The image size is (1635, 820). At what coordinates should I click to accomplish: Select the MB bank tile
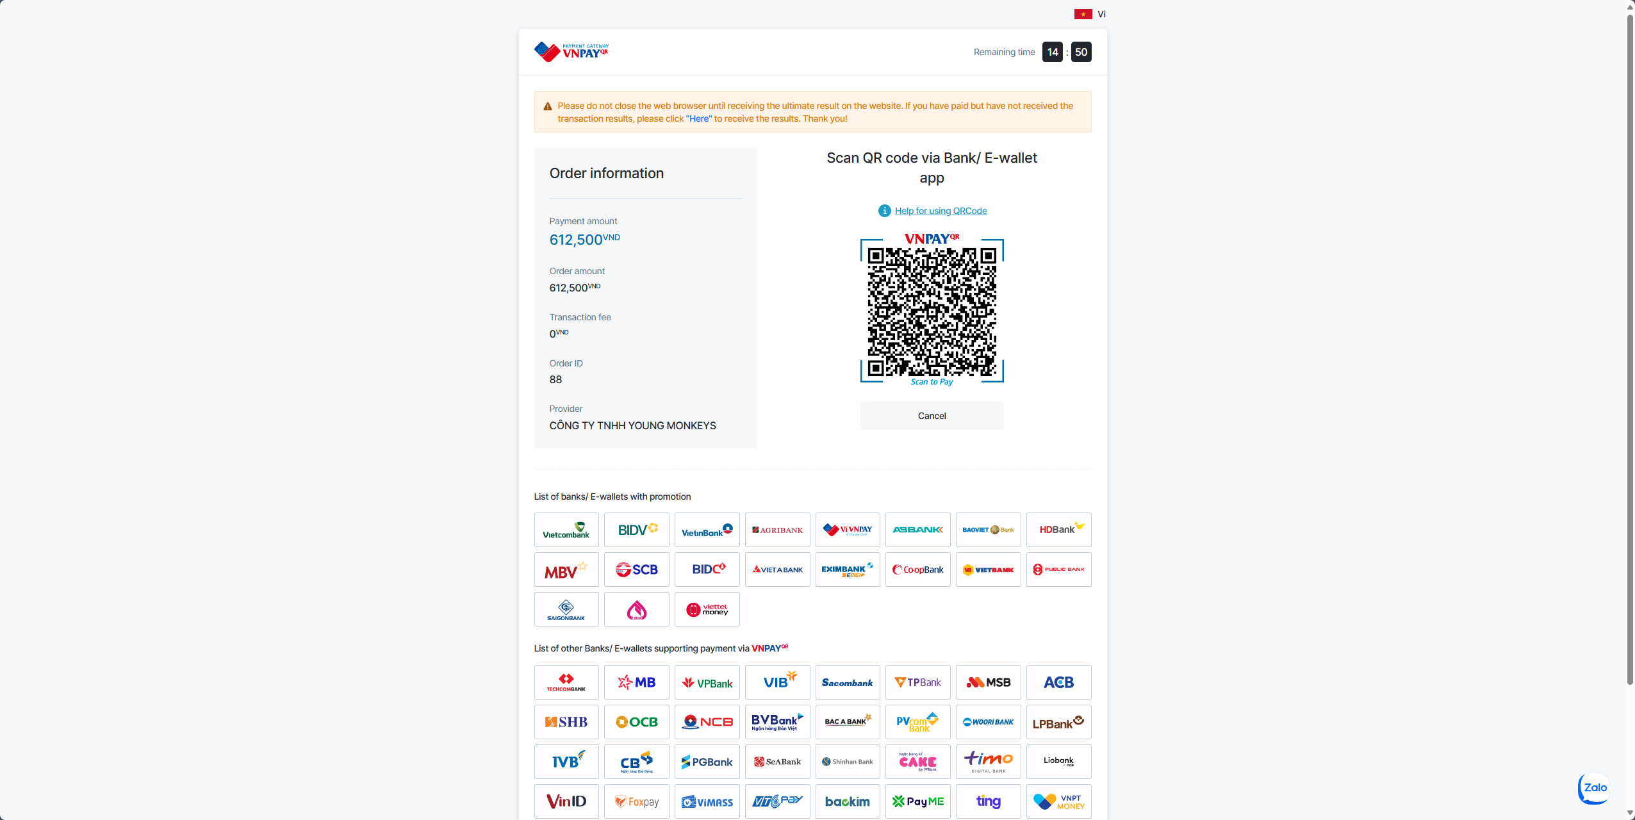(637, 682)
